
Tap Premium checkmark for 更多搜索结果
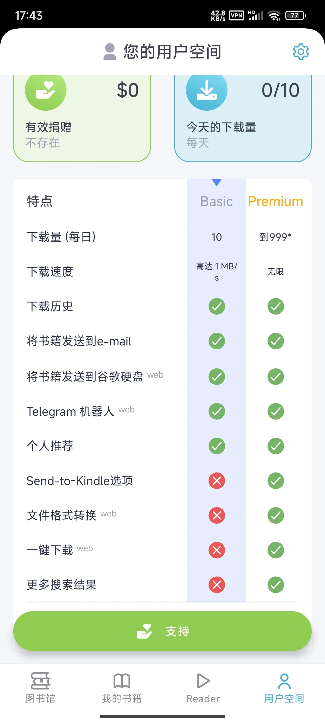tap(276, 585)
